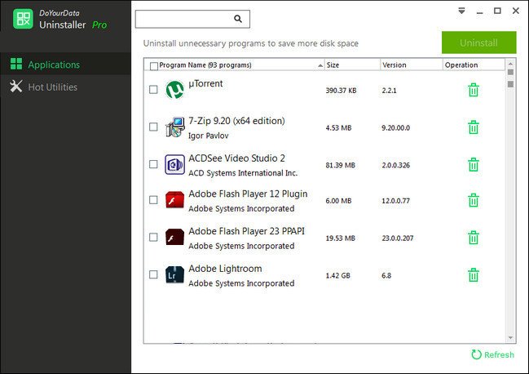
Task: Delete ACDSee Video Studio 2 via trash icon
Action: click(474, 164)
